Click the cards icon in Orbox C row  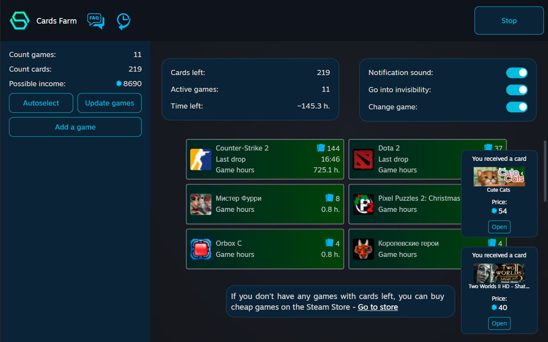coord(329,243)
